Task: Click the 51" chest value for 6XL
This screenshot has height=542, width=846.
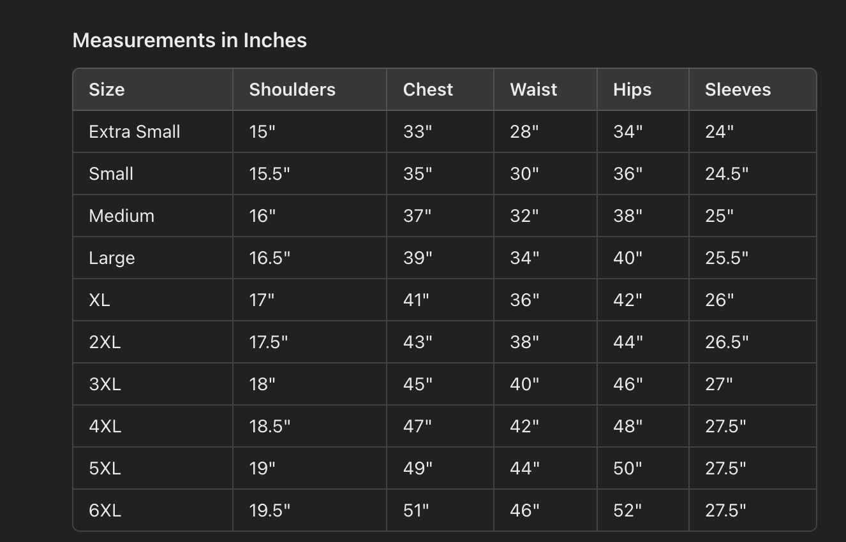Action: click(x=416, y=510)
